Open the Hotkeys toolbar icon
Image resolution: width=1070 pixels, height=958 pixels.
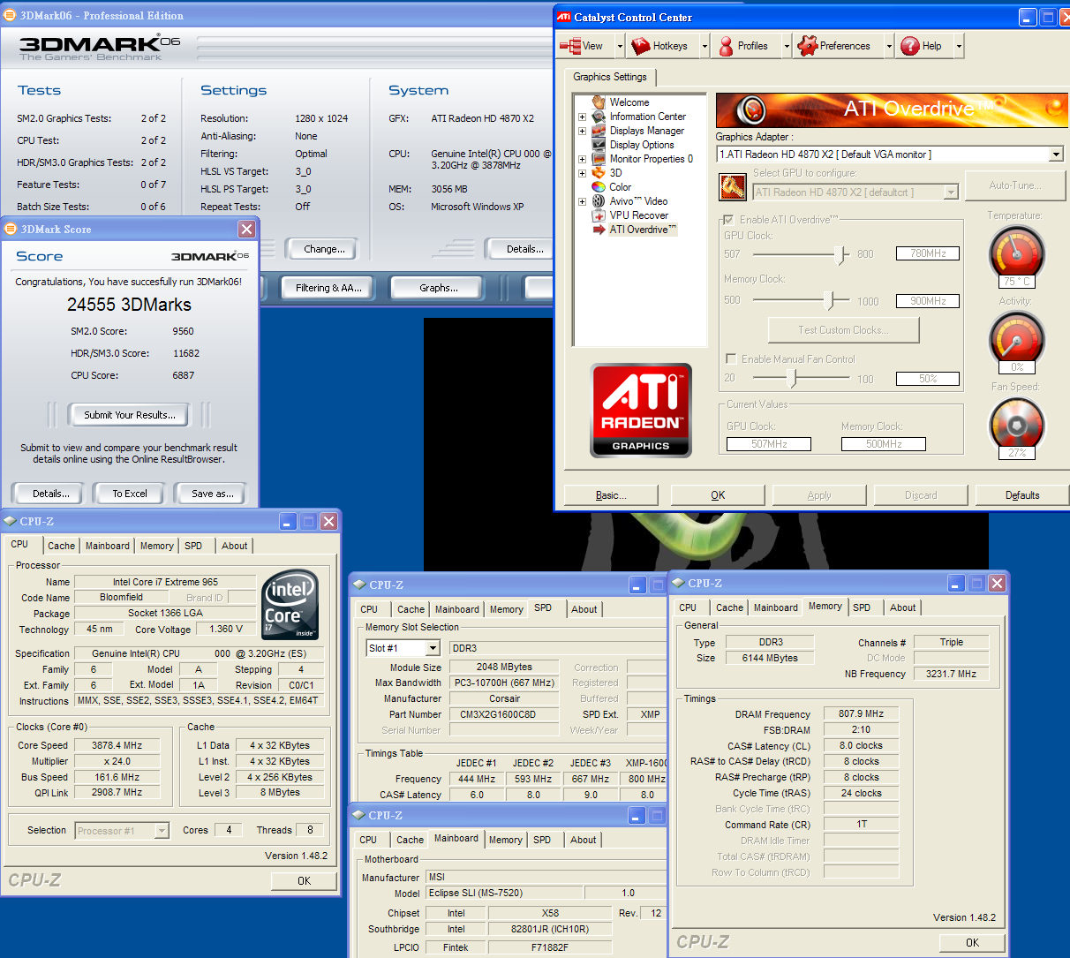[640, 46]
